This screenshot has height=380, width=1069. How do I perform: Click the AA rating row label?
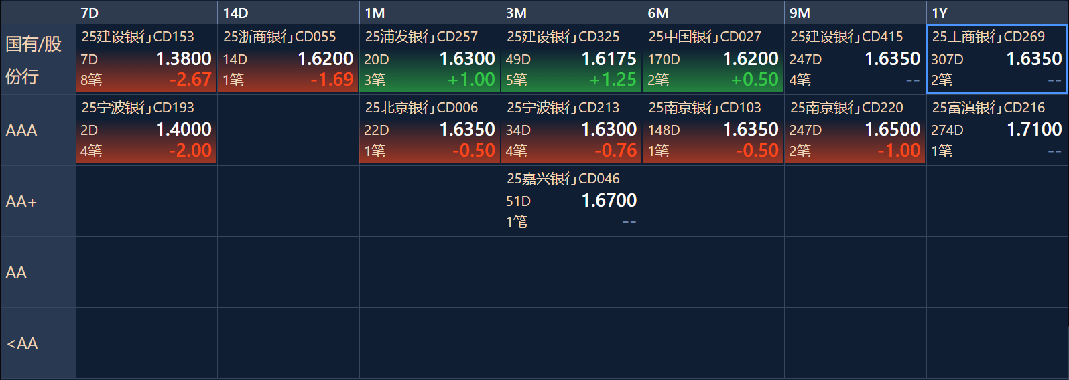pos(38,272)
